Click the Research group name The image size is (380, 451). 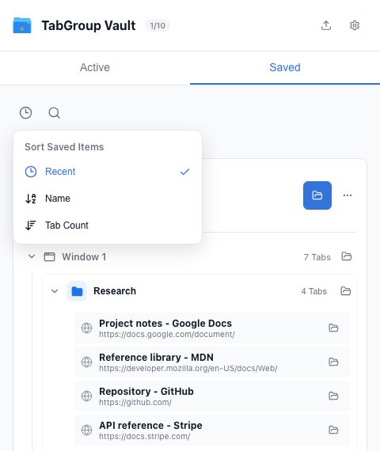(115, 291)
